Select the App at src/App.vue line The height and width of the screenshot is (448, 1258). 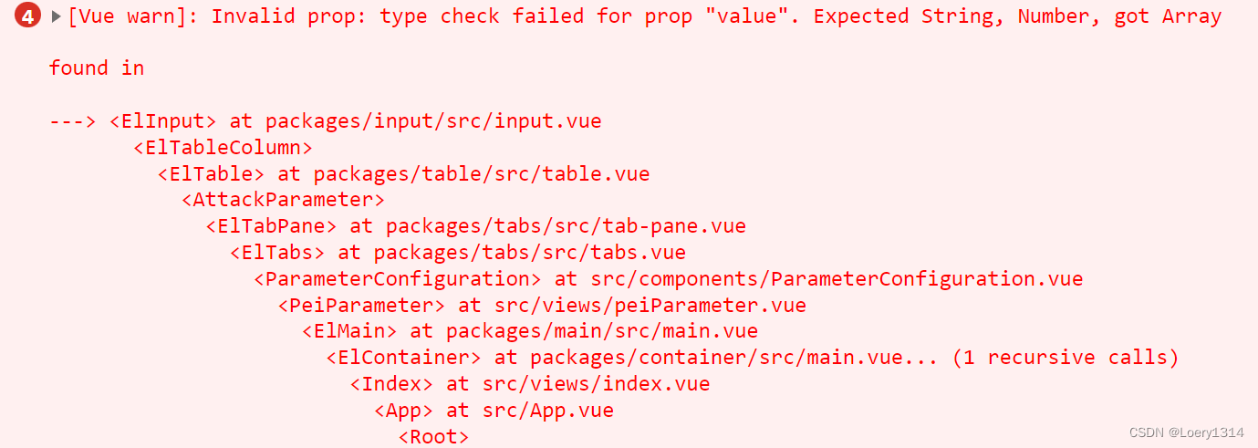[x=494, y=410]
